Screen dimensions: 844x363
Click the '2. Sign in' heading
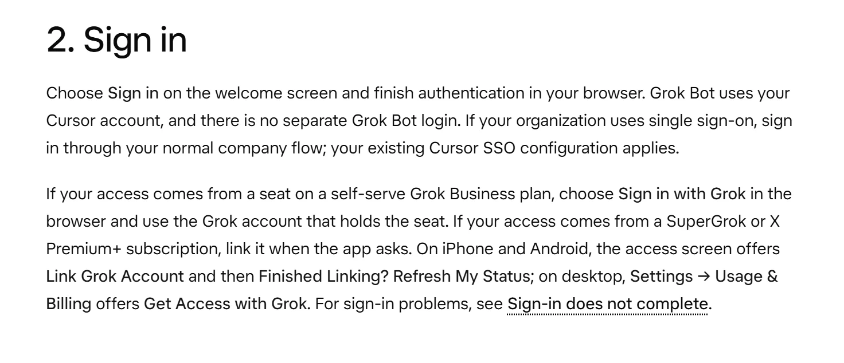pos(116,40)
